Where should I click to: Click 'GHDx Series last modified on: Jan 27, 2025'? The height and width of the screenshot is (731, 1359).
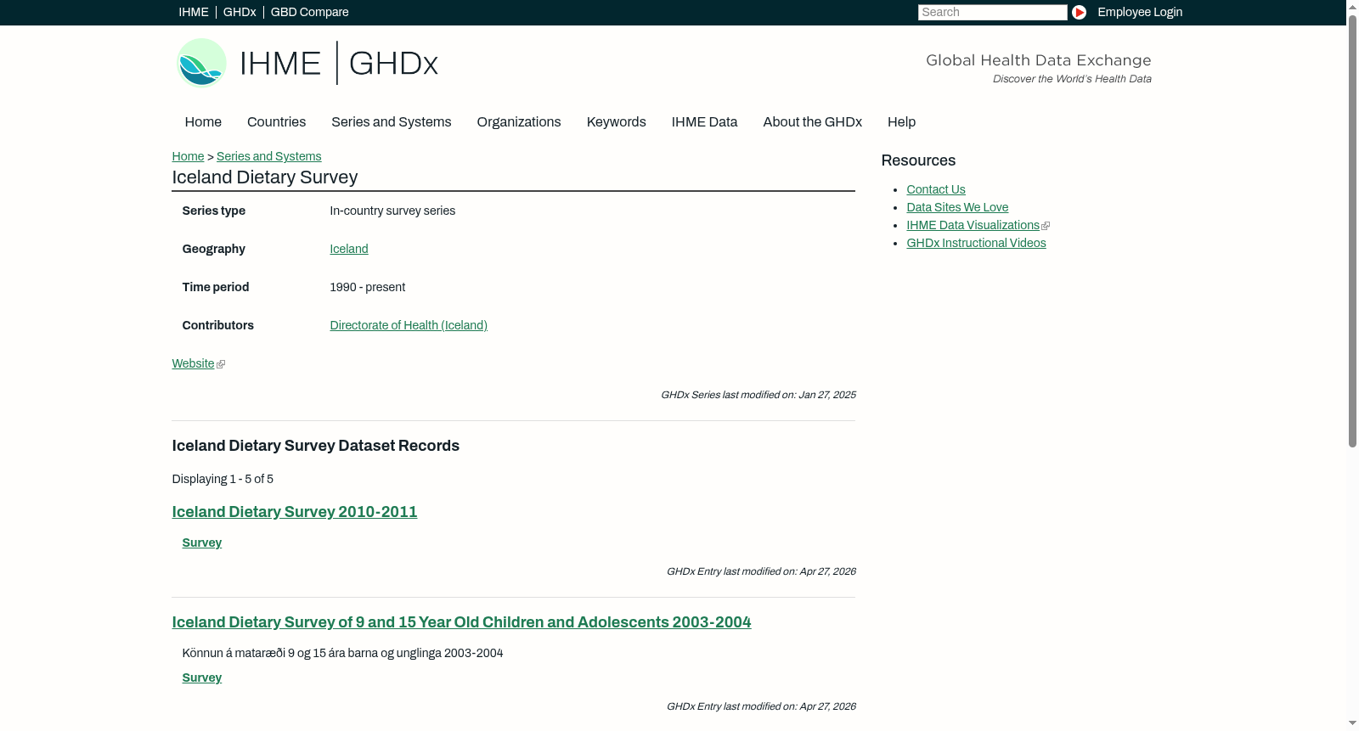[758, 395]
